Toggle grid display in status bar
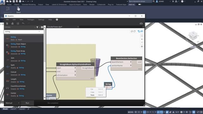This screenshot has width=203, height=114. pos(136,112)
